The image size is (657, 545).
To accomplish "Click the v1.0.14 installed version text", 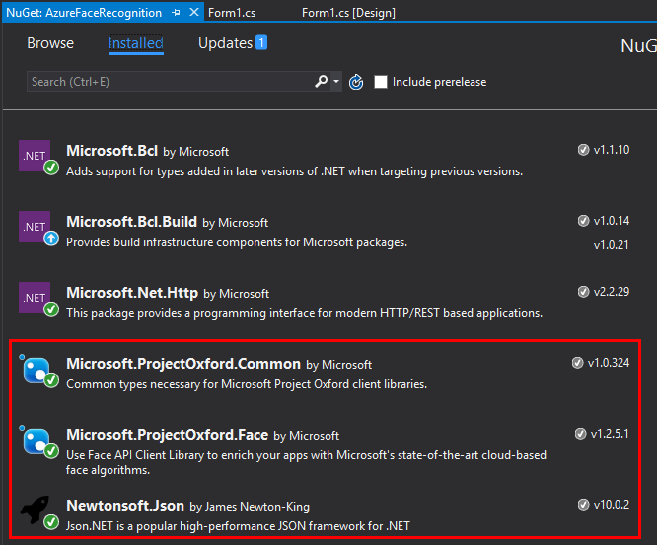I will (612, 221).
